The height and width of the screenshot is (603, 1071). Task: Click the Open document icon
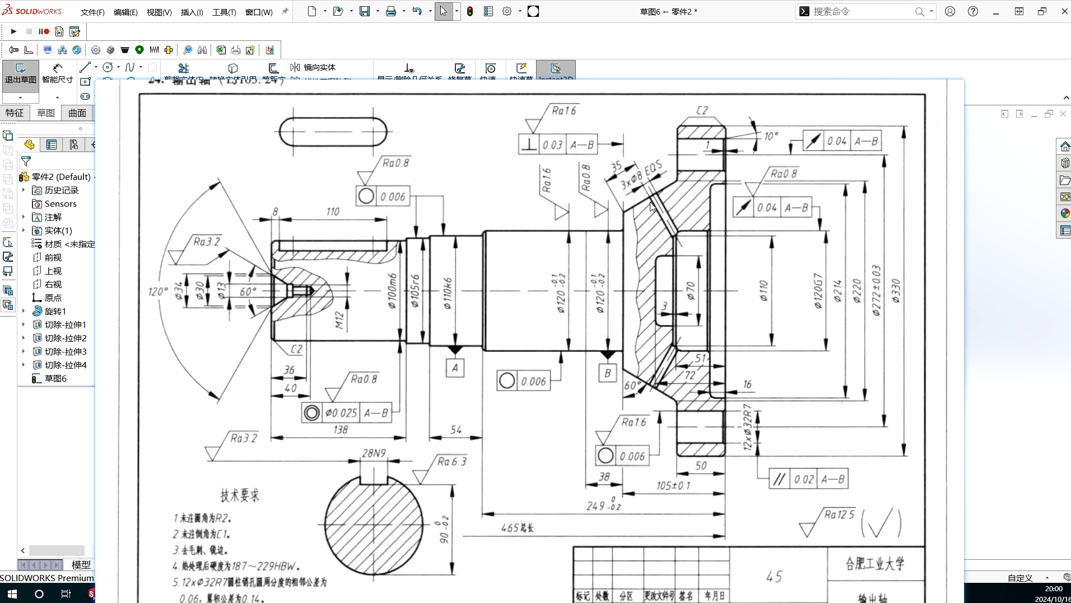338,11
